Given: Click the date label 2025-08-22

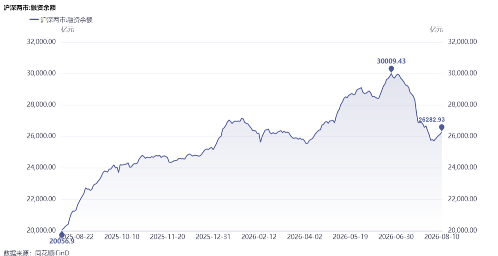Looking at the screenshot, I should (76, 237).
